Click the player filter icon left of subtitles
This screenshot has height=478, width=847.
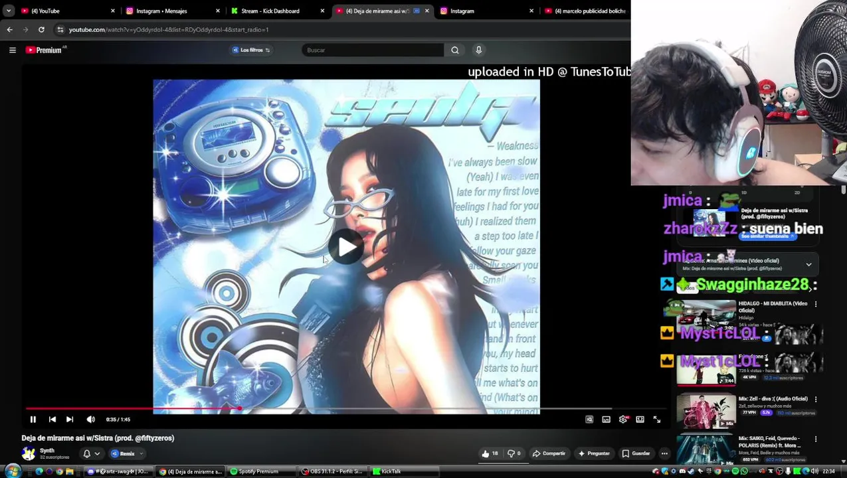click(589, 420)
